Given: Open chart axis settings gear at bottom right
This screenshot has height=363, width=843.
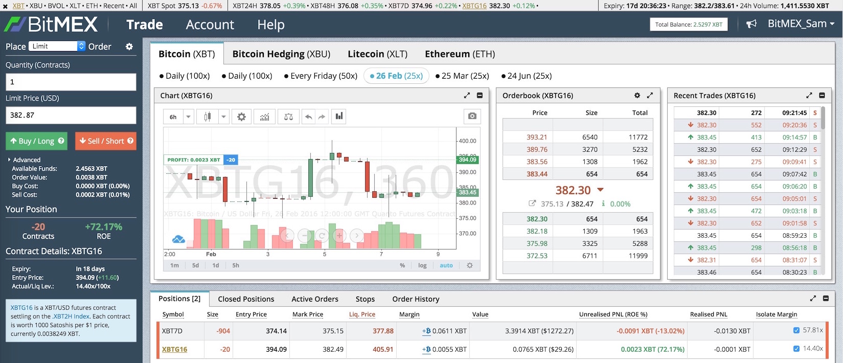Looking at the screenshot, I should click(x=470, y=265).
